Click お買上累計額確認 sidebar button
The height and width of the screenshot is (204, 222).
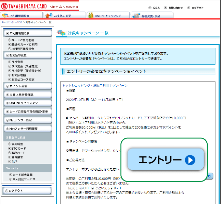coord(28,95)
